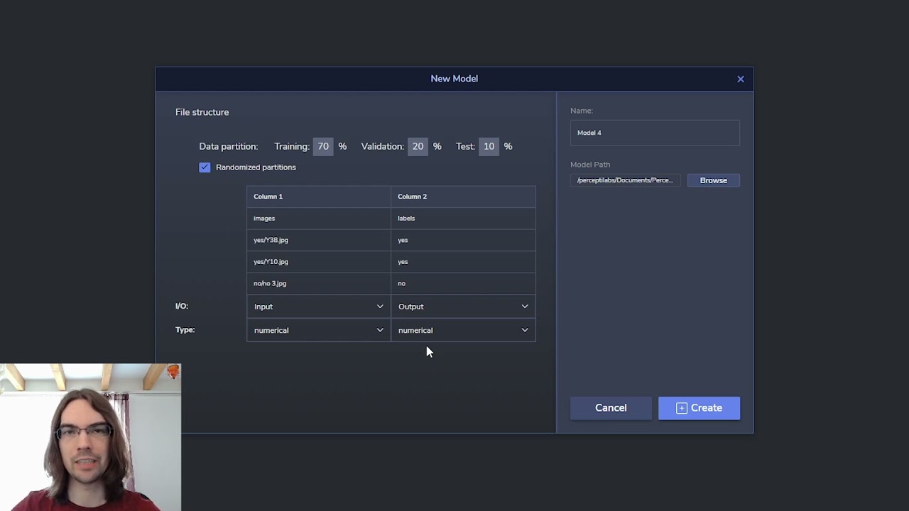This screenshot has height=511, width=909.
Task: Click the Test percentage field
Action: 489,146
